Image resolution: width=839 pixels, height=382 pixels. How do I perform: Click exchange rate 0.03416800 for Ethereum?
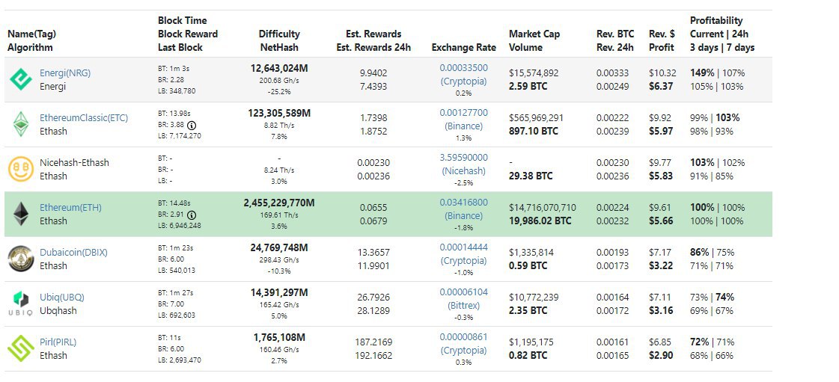[464, 203]
